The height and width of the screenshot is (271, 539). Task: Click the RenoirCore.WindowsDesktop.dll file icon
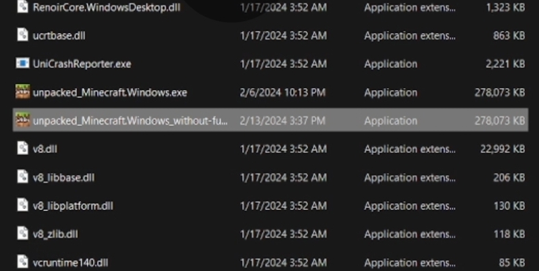[x=23, y=8]
